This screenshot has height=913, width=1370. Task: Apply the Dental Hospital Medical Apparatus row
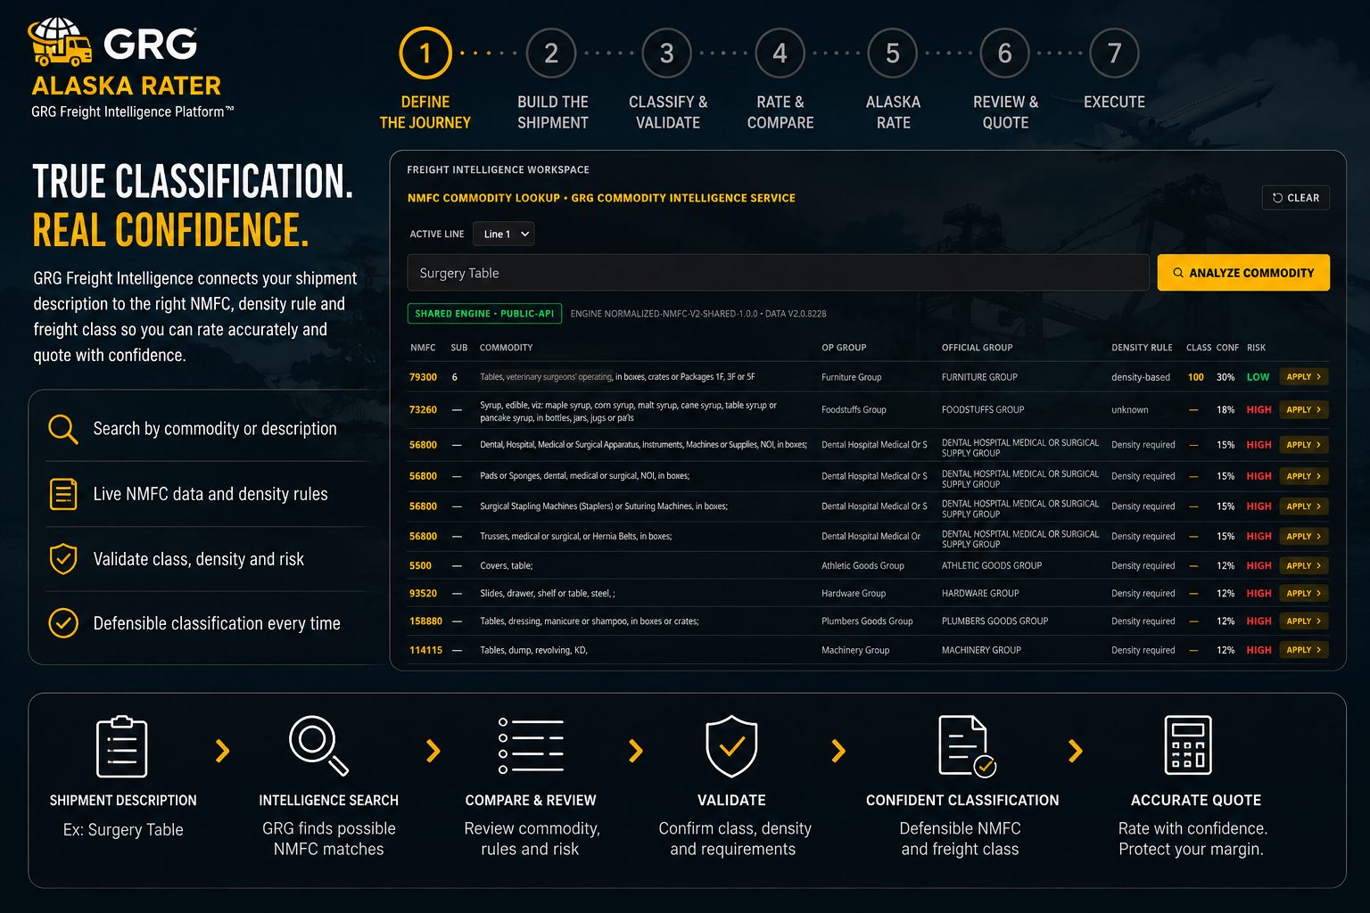pyautogui.click(x=1303, y=445)
